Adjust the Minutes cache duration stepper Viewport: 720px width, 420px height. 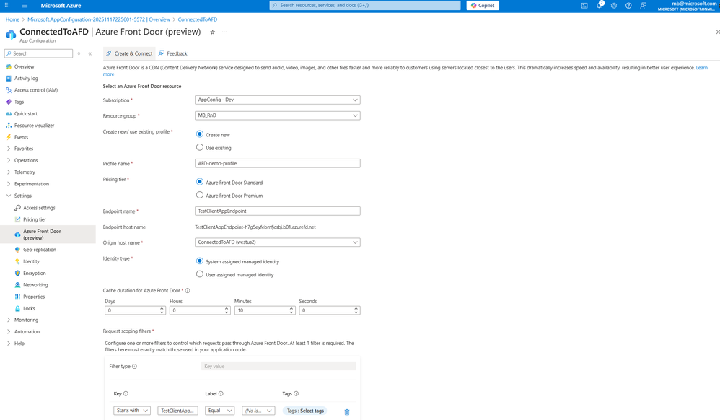click(291, 310)
